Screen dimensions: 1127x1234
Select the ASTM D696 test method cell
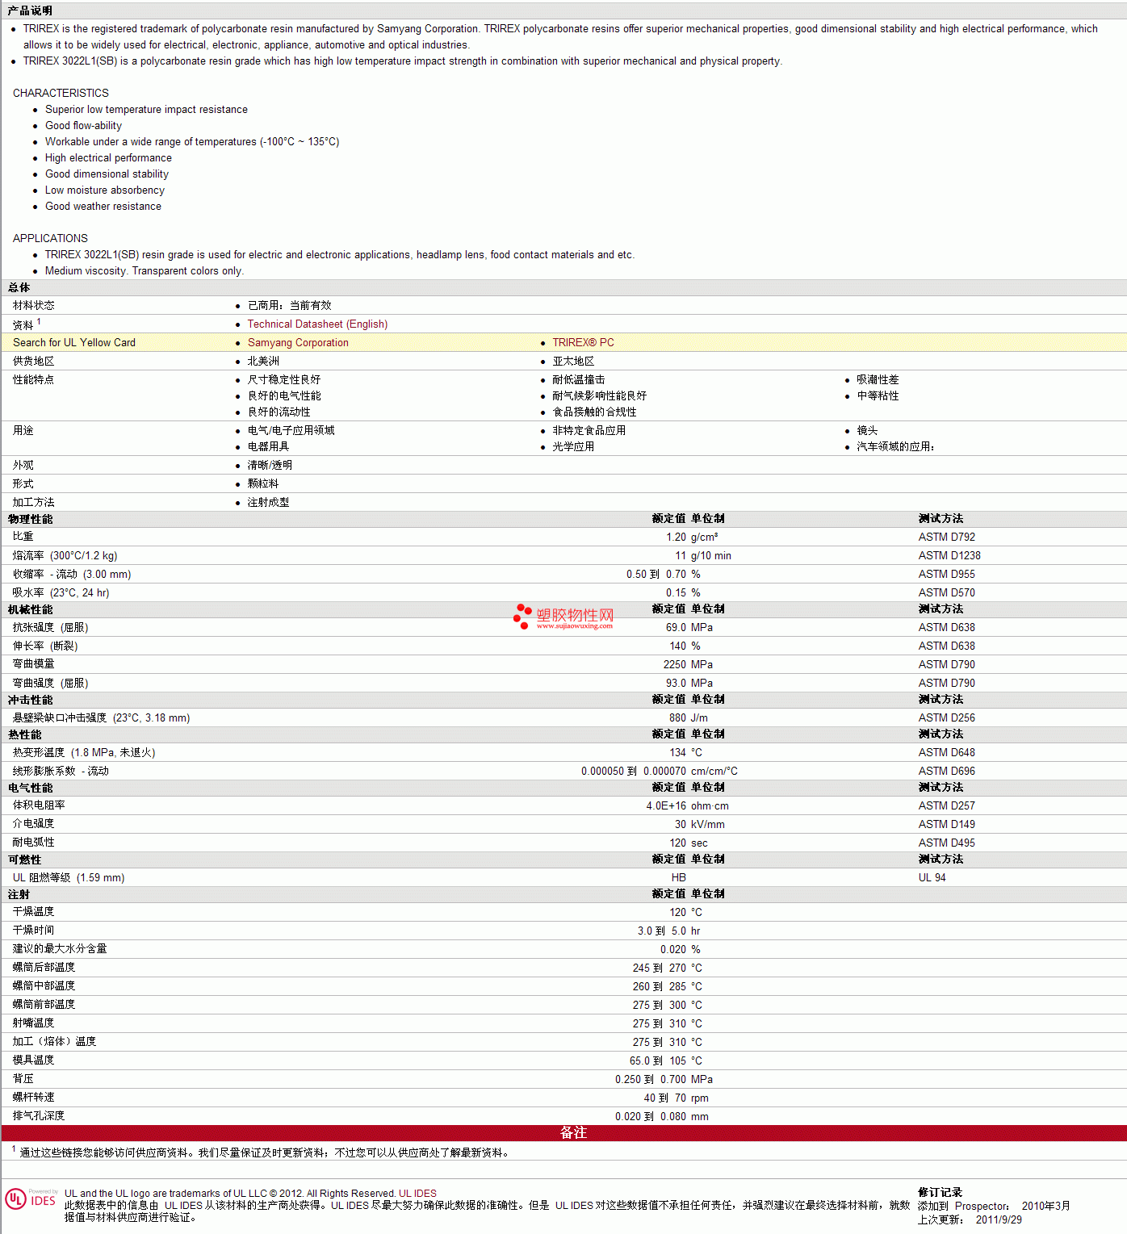click(946, 771)
